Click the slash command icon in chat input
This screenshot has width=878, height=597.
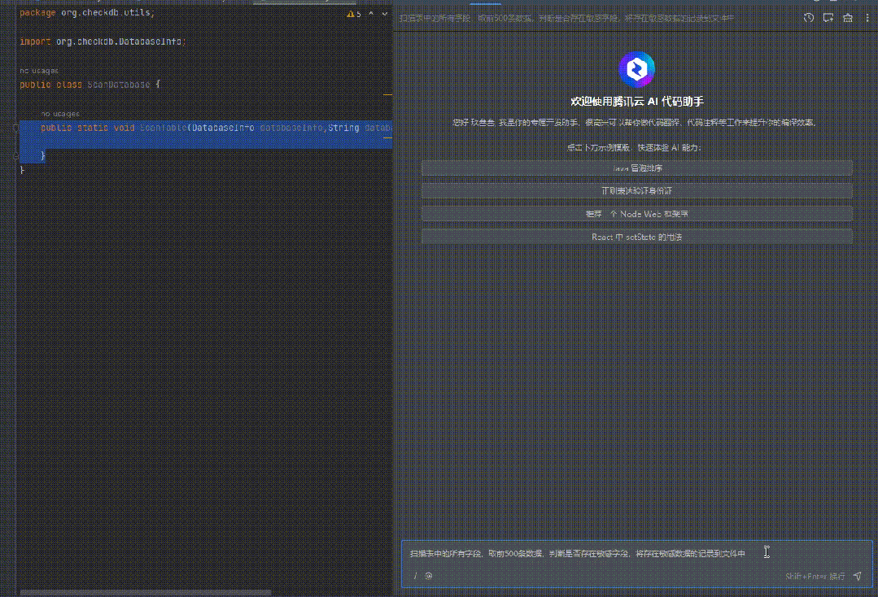pos(415,576)
